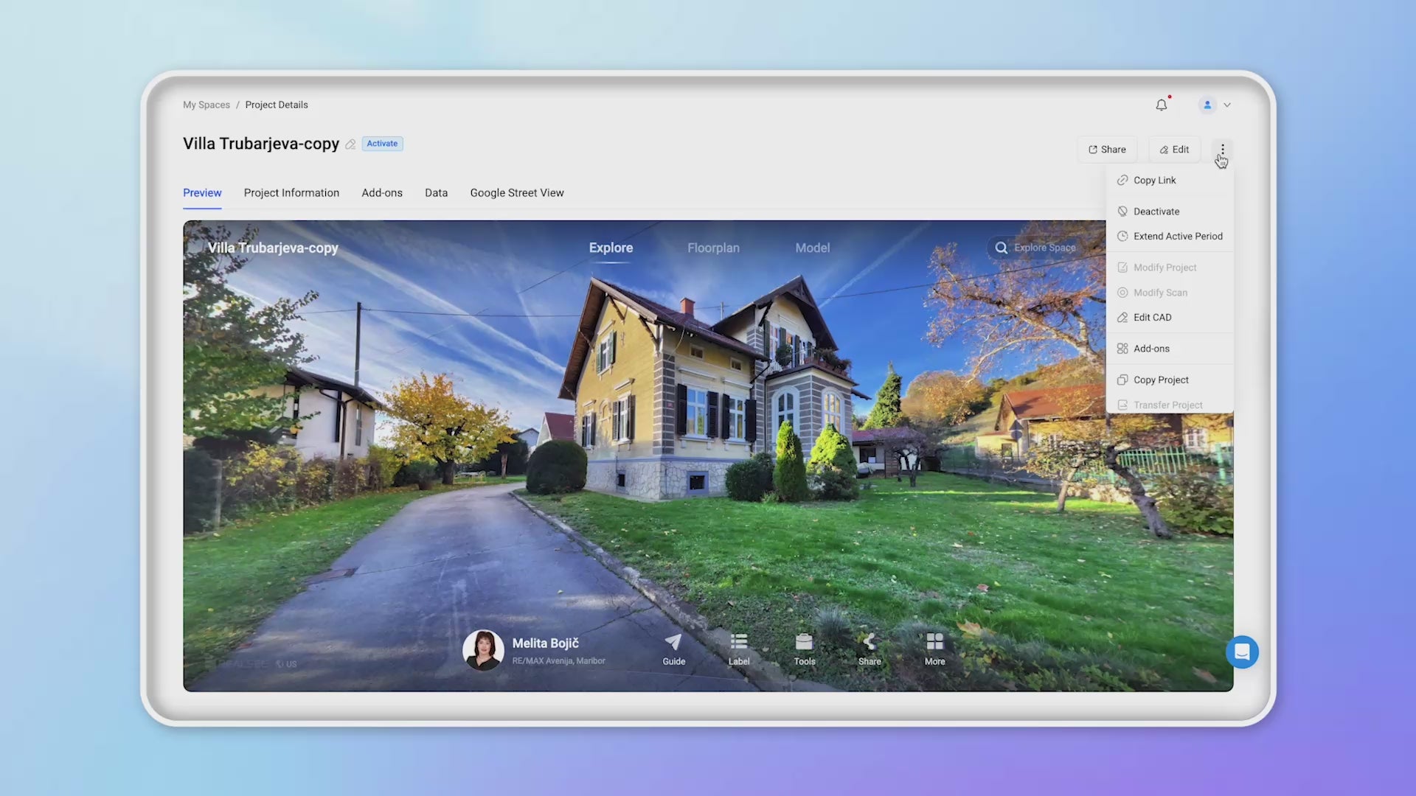The height and width of the screenshot is (796, 1416).
Task: Click the Share button in header
Action: pyautogui.click(x=1107, y=150)
